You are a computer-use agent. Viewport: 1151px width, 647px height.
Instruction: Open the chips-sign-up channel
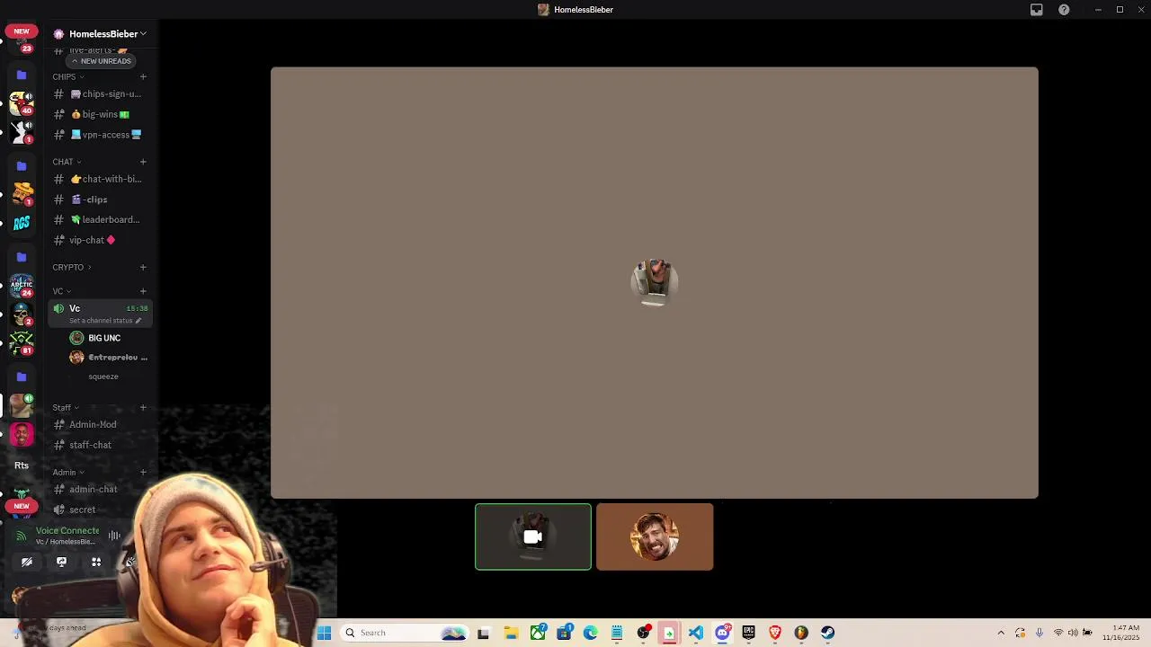click(99, 94)
